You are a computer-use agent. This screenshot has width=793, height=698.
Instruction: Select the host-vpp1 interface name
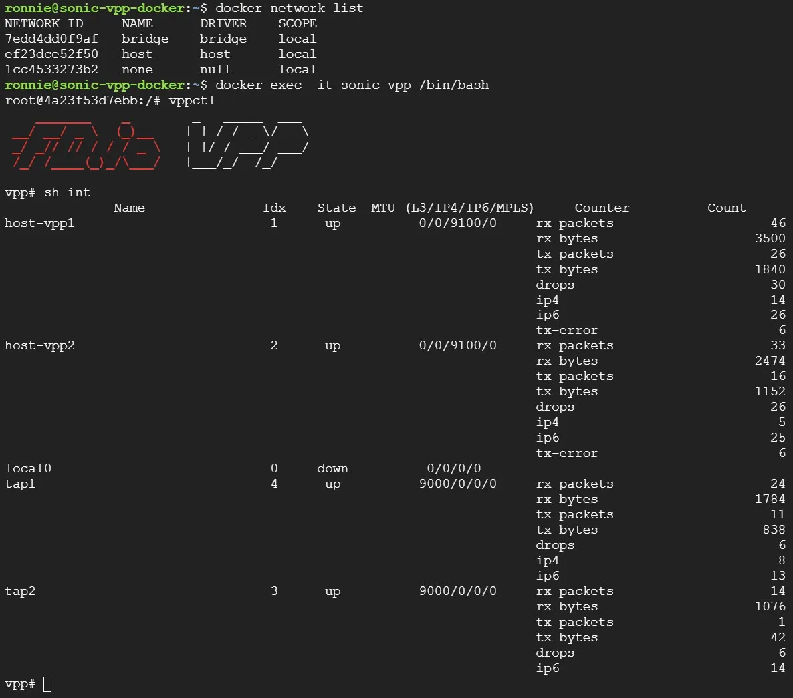39,223
